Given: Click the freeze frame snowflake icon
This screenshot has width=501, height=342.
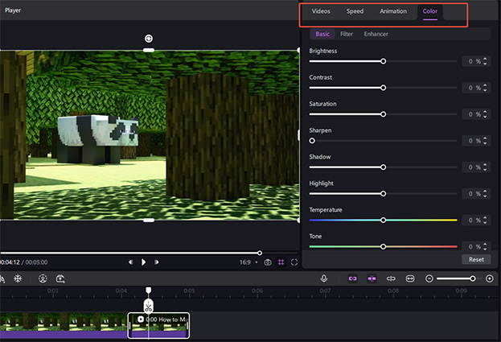Looking at the screenshot, I should (x=18, y=278).
